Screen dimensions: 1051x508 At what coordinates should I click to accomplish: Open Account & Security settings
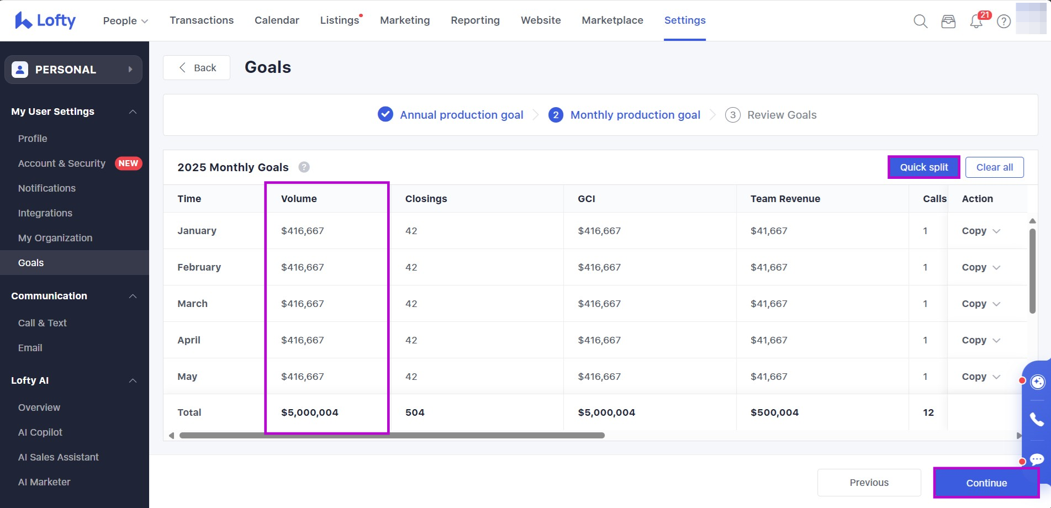(x=62, y=163)
